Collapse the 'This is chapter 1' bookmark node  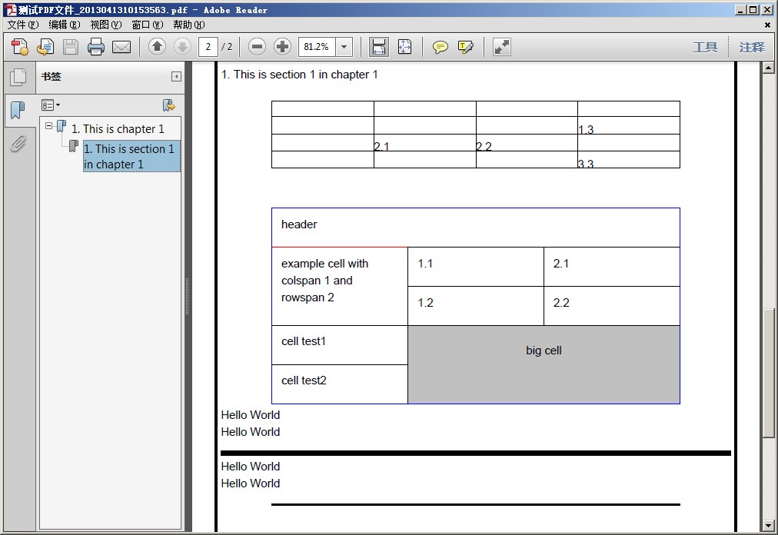tap(48, 126)
